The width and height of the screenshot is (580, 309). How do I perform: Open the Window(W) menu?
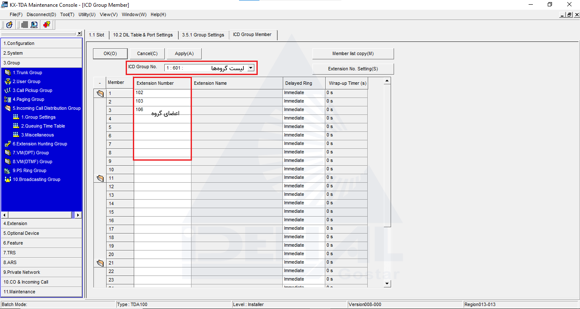[134, 14]
